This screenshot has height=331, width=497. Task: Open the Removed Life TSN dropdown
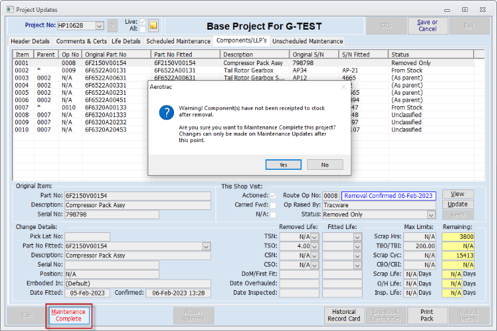coord(314,237)
